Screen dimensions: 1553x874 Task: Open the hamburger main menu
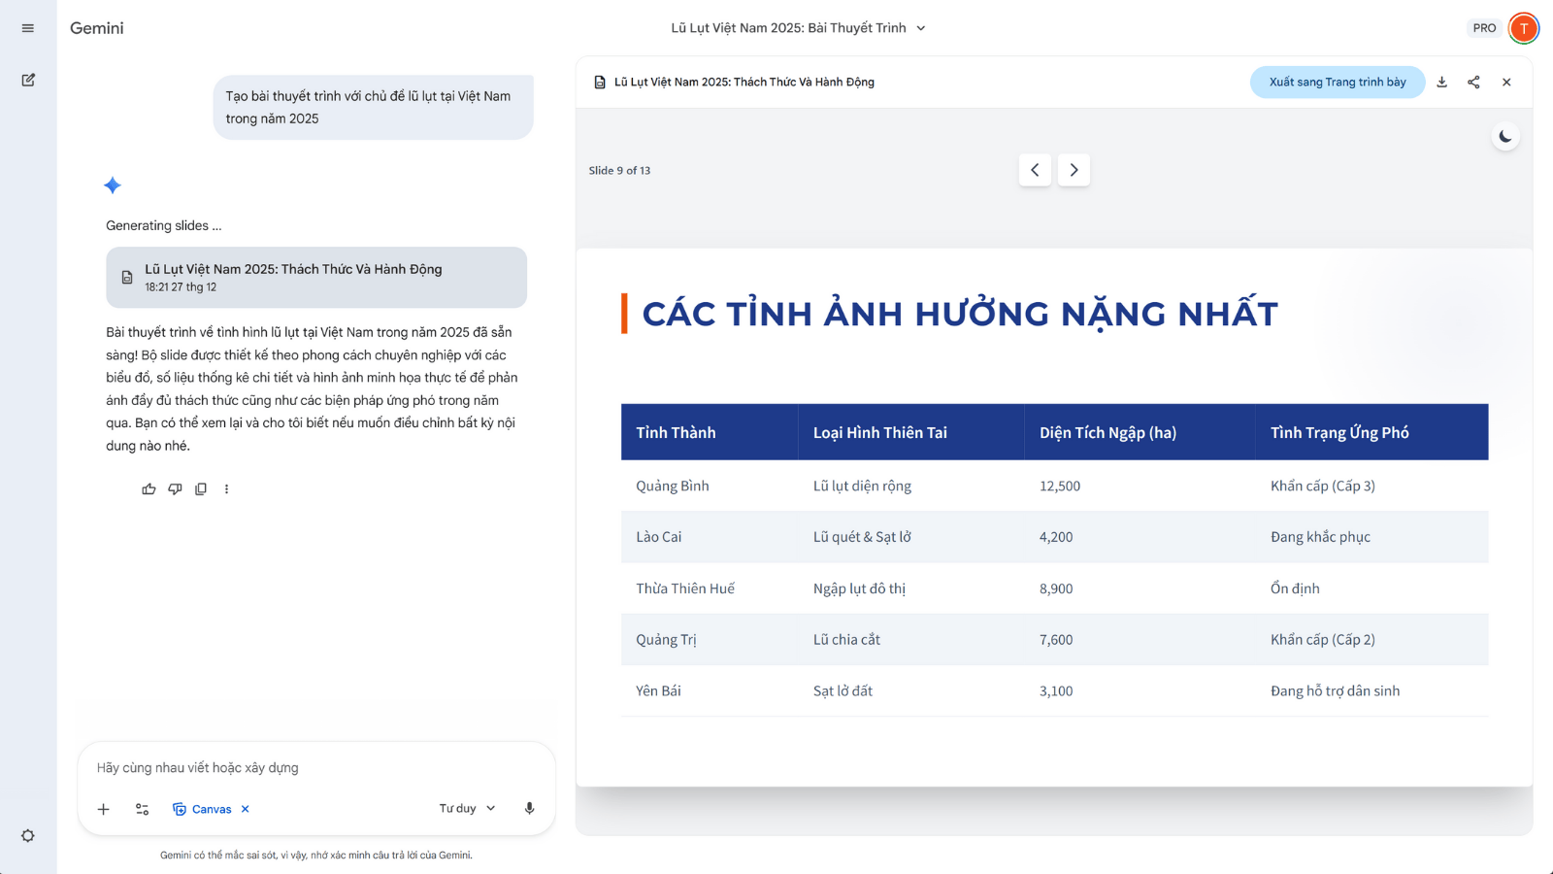click(28, 28)
